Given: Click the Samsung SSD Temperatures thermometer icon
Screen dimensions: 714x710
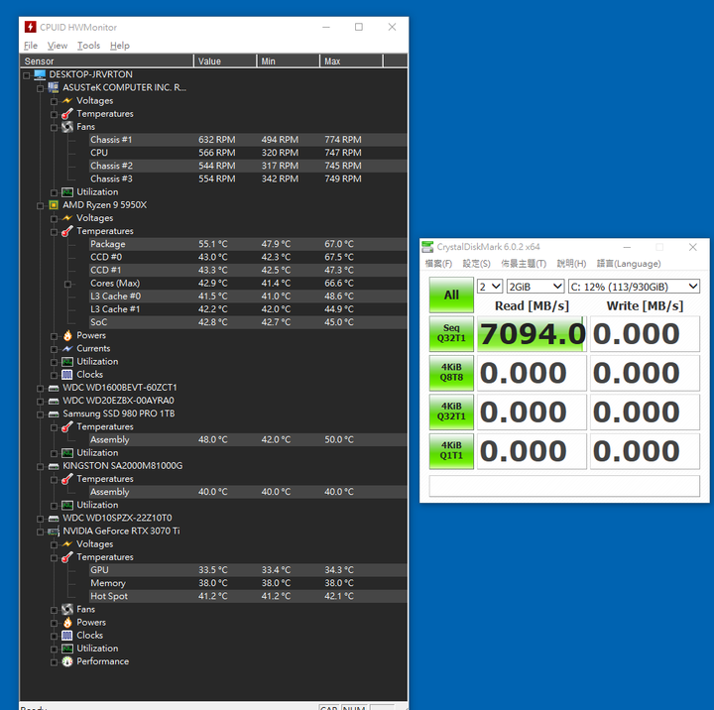Looking at the screenshot, I should pos(67,426).
